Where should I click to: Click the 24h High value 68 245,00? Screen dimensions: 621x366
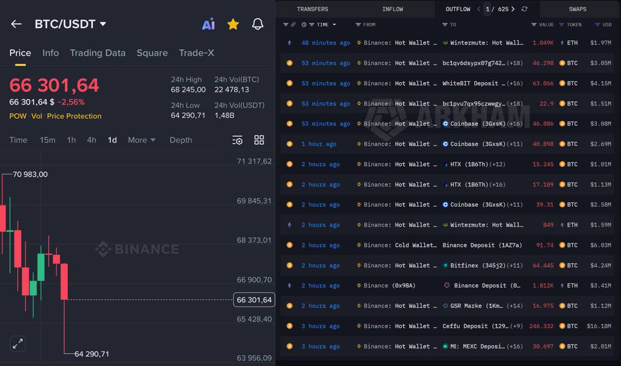[x=188, y=90]
